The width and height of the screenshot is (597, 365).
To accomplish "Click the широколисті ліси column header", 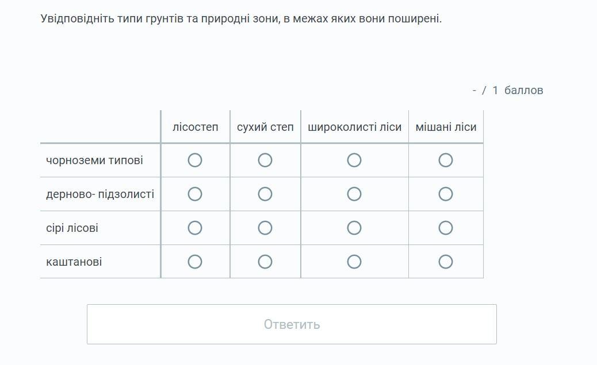I will tap(354, 127).
